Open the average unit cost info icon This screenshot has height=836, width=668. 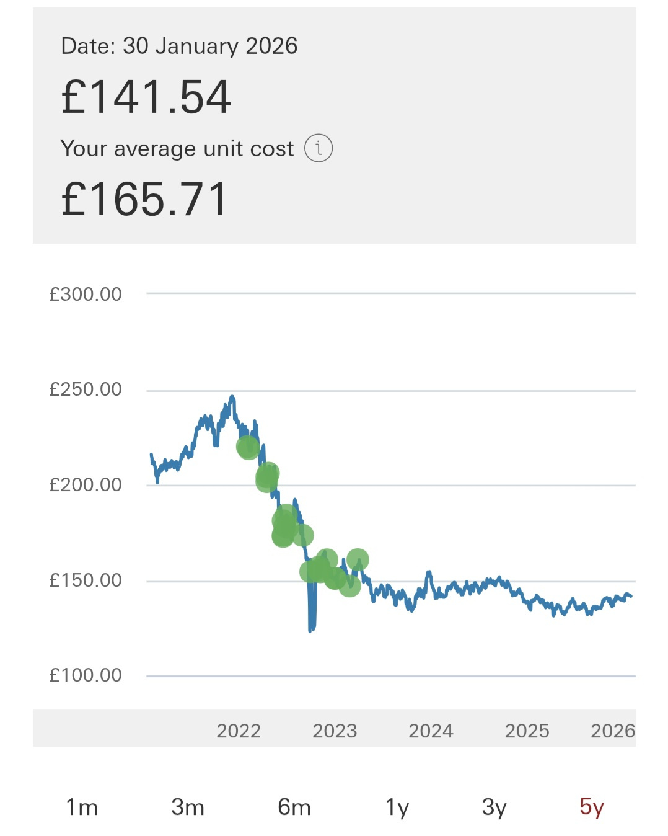[319, 148]
